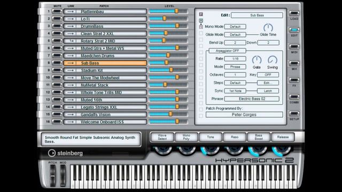Open the arpeggiator Key OFF dropdown

pos(268,75)
